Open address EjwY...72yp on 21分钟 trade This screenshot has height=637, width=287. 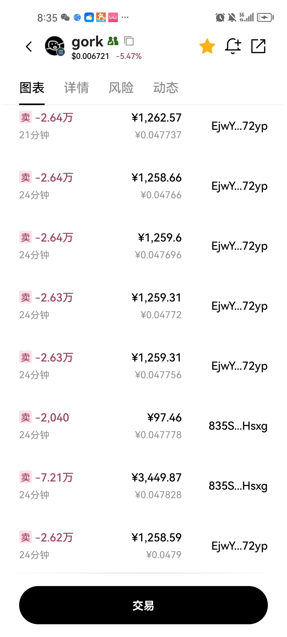point(239,126)
